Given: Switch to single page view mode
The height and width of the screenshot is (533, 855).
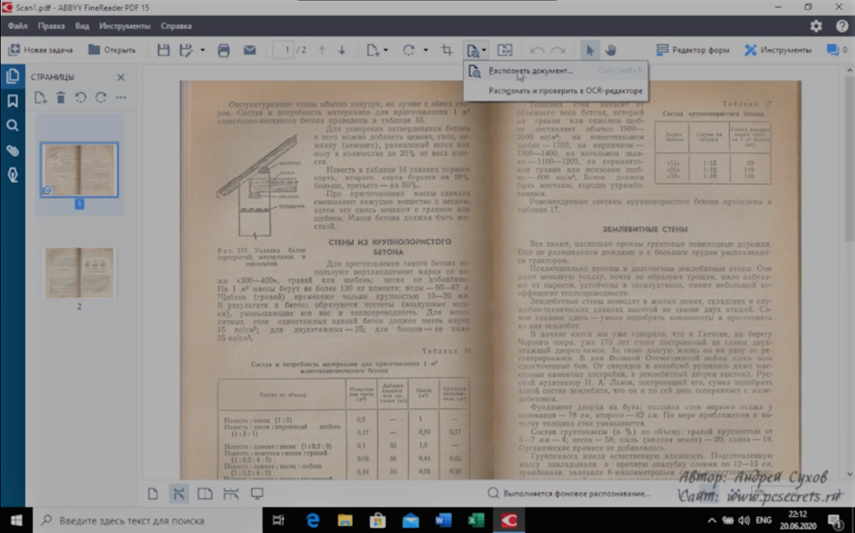Looking at the screenshot, I should click(152, 494).
